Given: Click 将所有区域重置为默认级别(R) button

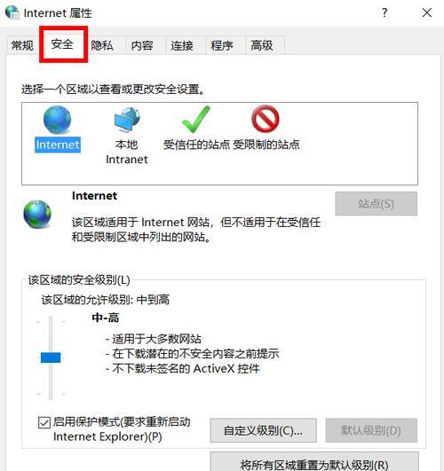Looking at the screenshot, I should (314, 463).
